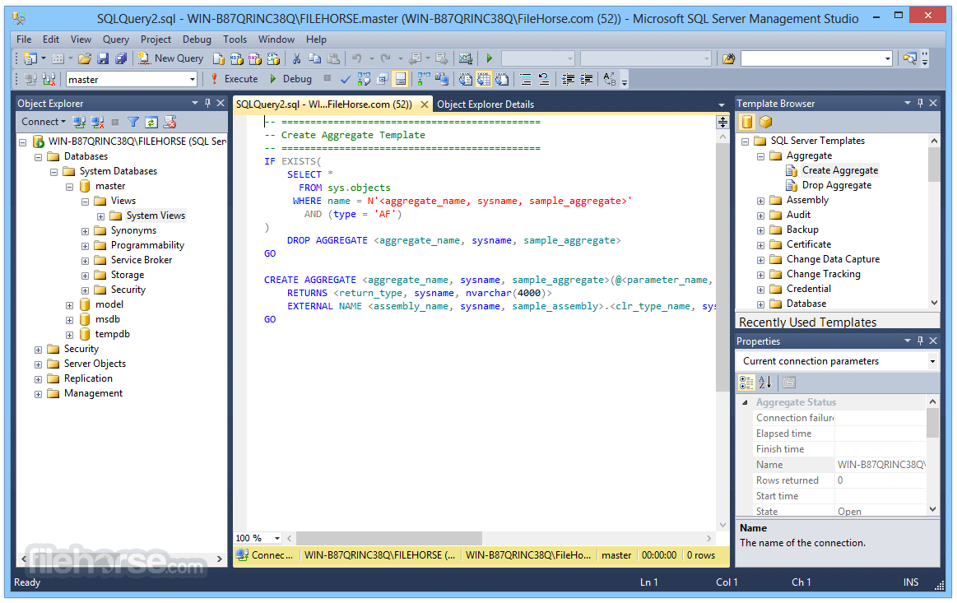Screen dimensions: 957x603
Task: Click the editor horizontal scrollbar thumb
Action: coord(388,538)
